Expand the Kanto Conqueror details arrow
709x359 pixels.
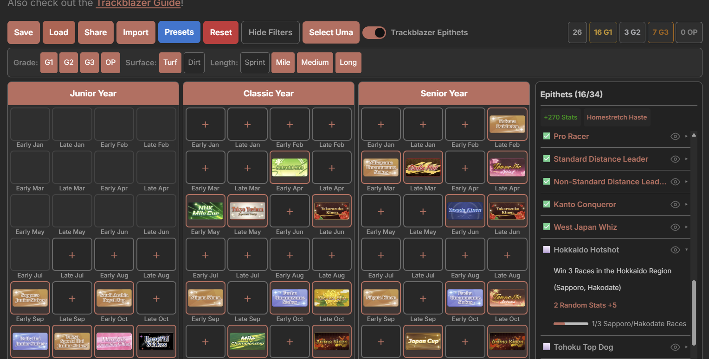tap(687, 204)
